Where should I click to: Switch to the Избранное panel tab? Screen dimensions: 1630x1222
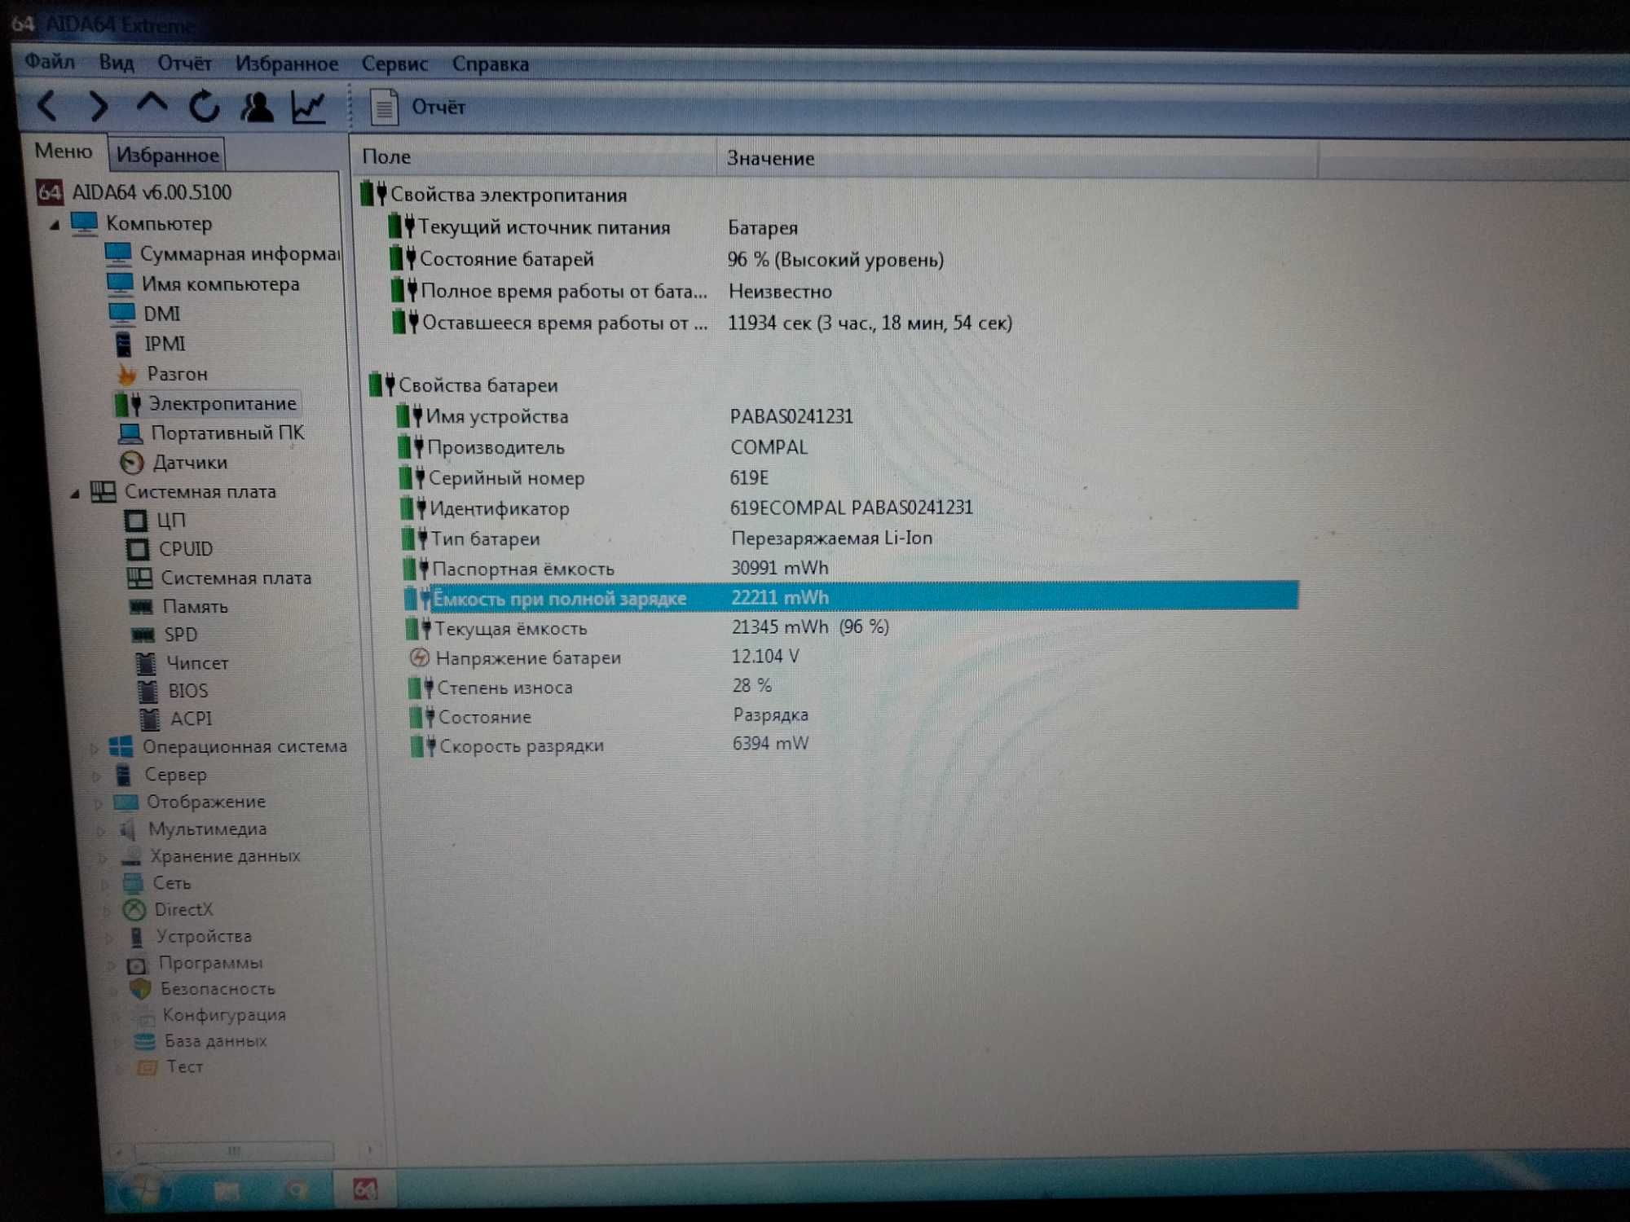coord(167,154)
